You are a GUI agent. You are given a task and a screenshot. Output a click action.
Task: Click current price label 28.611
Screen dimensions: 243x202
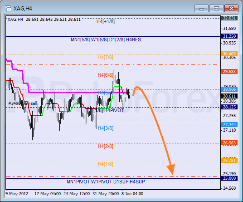click(x=229, y=96)
